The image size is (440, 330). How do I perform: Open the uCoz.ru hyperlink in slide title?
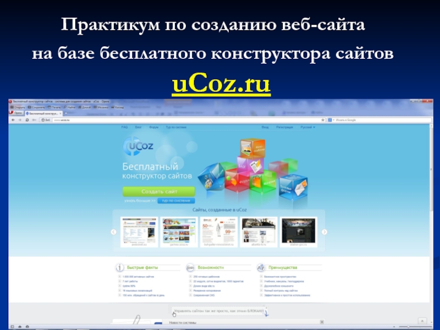click(x=221, y=84)
